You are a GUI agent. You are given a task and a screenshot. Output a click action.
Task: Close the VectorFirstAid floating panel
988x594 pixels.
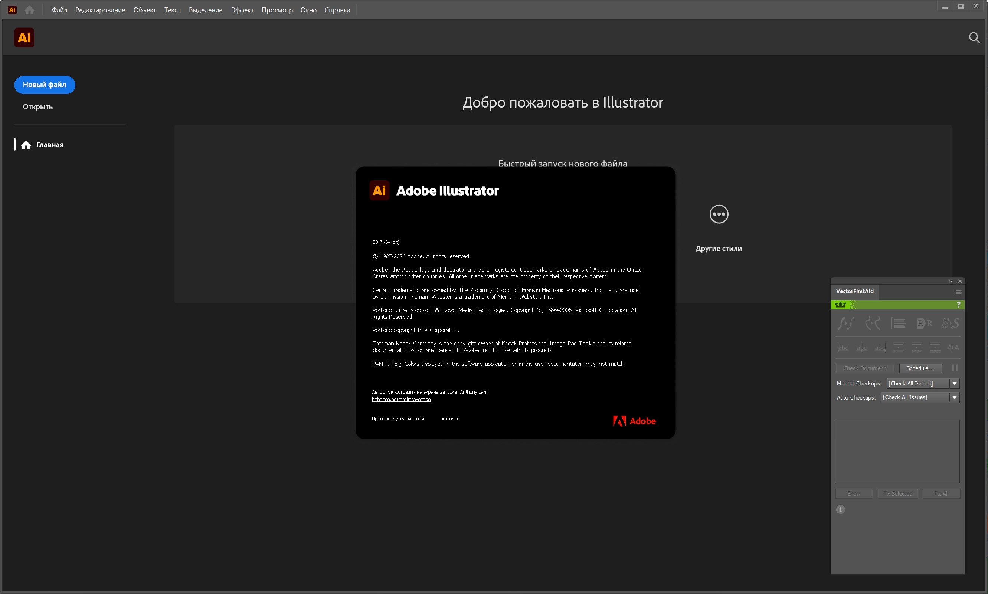[x=960, y=281]
